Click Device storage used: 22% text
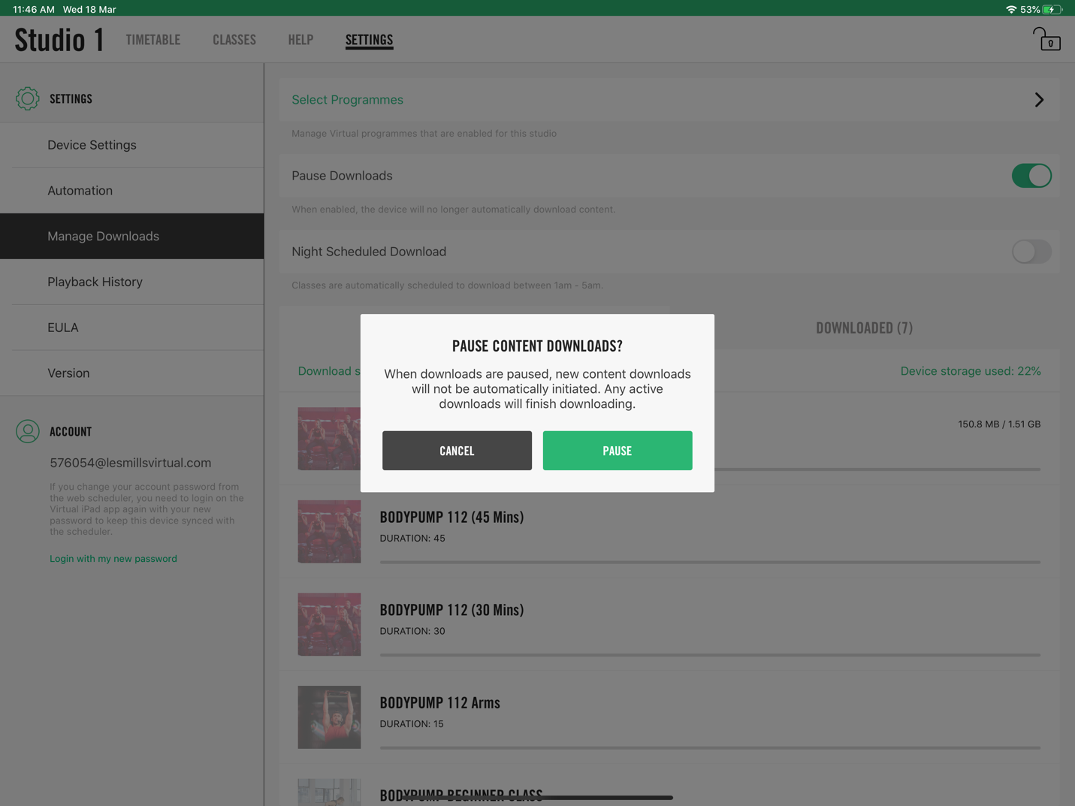1075x806 pixels. [971, 371]
